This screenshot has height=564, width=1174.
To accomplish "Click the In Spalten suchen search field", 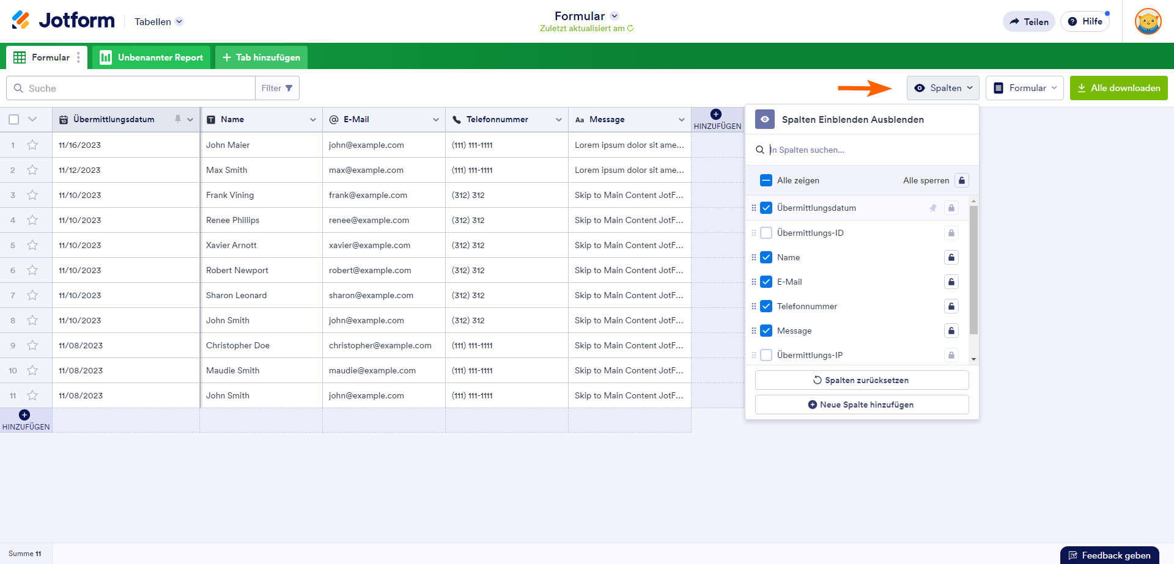I will coord(868,150).
